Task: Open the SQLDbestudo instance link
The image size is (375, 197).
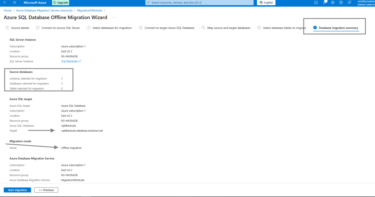Action: pos(69,61)
